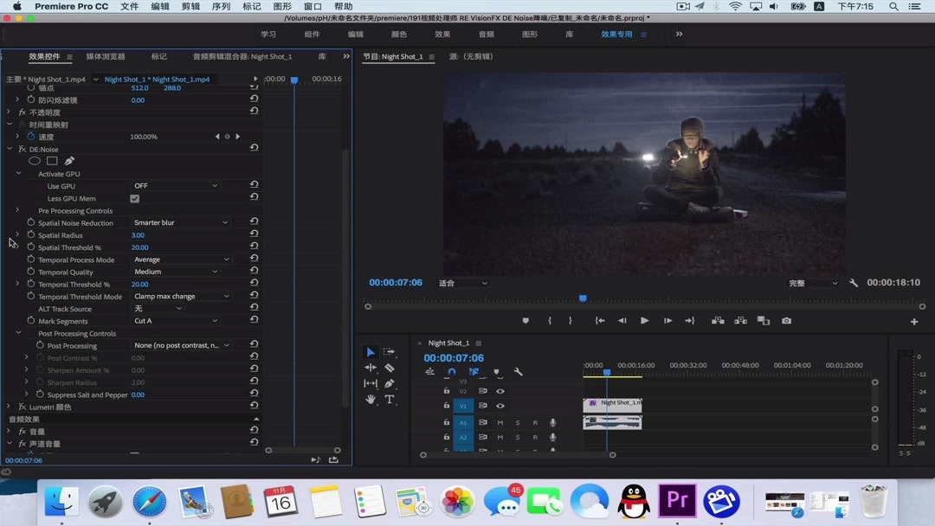The height and width of the screenshot is (526, 935).
Task: Select the Hand tool
Action: pos(371,399)
